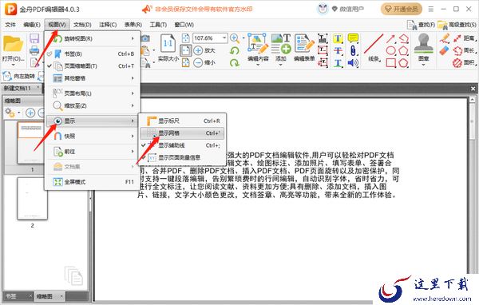479x305 pixels.
Task: Select the red oval shape tool
Action: click(390, 51)
